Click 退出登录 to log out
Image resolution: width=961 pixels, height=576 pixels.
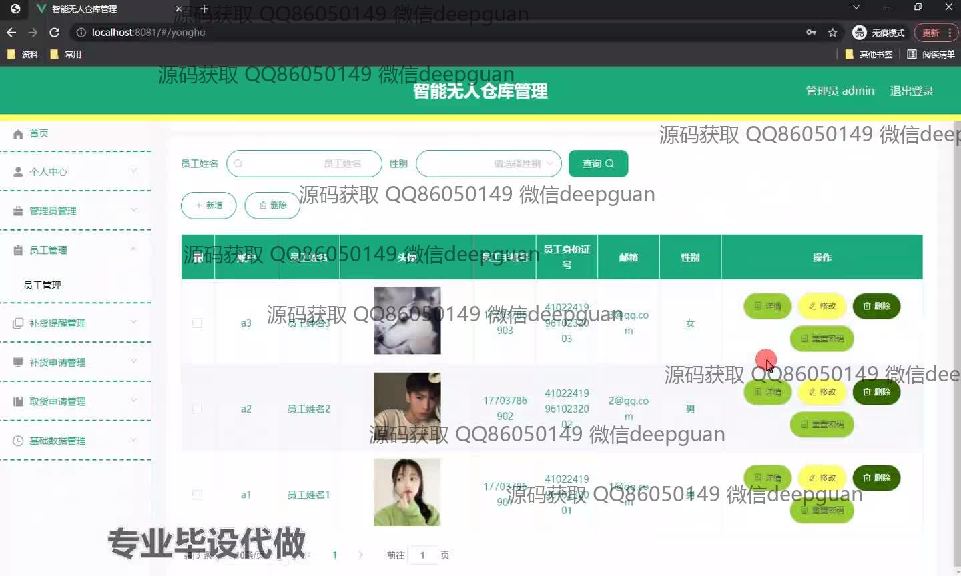911,91
